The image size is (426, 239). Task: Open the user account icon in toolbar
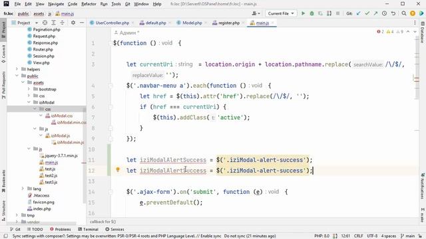(256, 13)
